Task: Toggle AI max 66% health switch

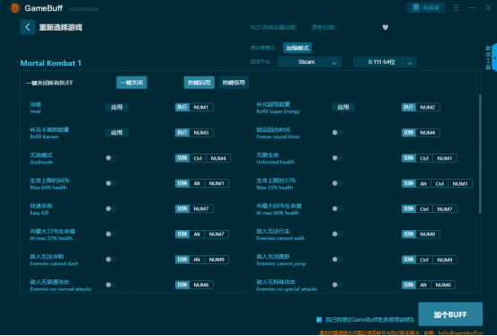Action: (338, 208)
